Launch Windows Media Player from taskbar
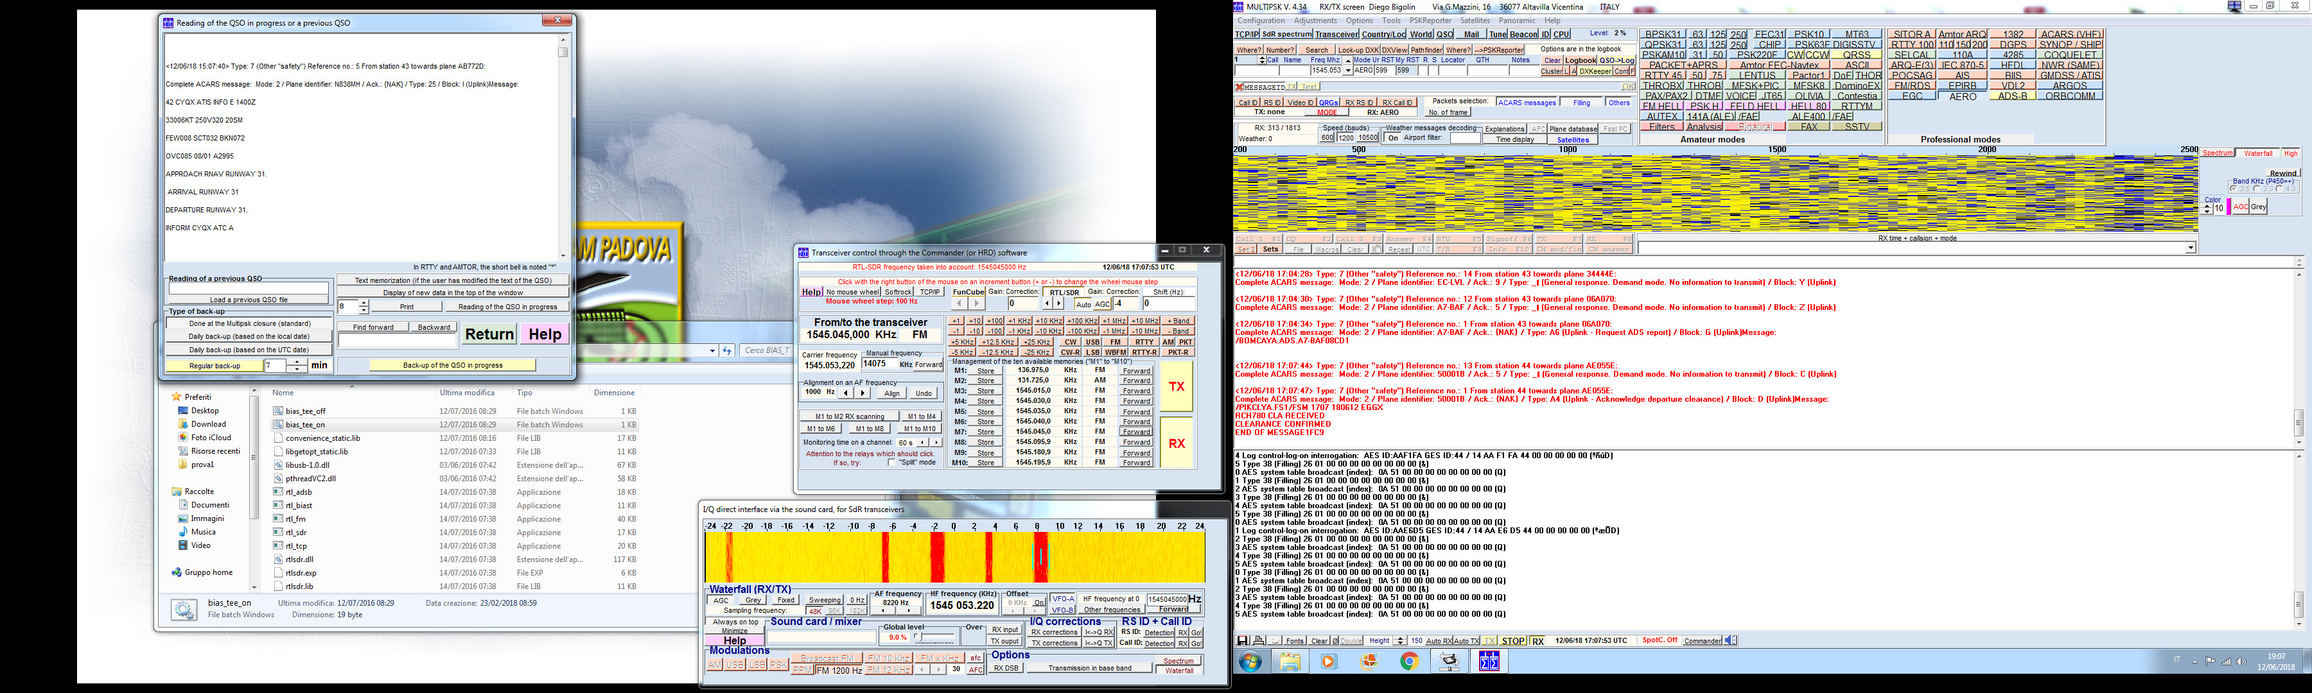Viewport: 2312px width, 693px height. (1329, 662)
